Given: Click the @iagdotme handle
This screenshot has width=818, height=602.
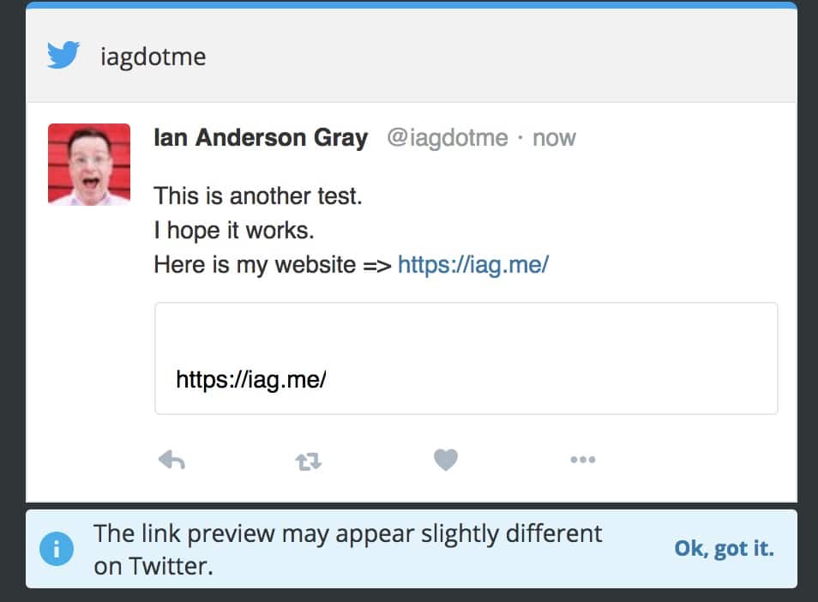Looking at the screenshot, I should 447,138.
